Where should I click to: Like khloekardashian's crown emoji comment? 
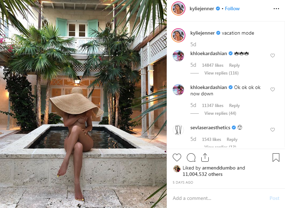[x=272, y=55]
